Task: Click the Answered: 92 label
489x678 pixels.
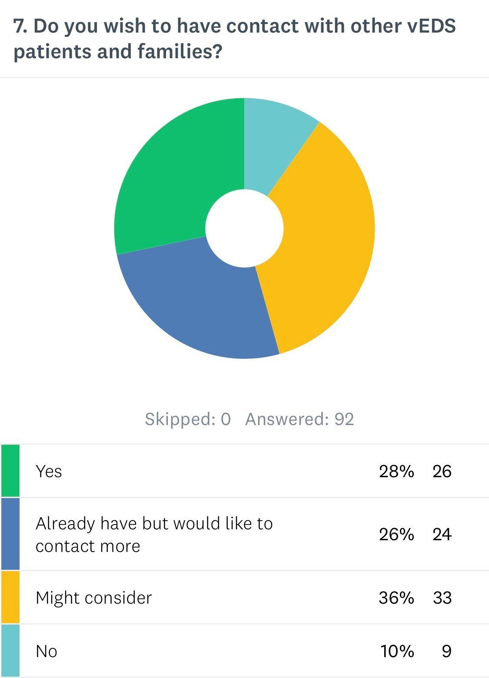Action: click(x=299, y=419)
